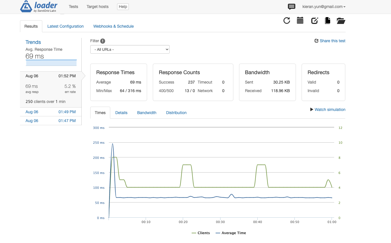The image size is (391, 243).
Task: Select the Results tab
Action: [x=31, y=26]
